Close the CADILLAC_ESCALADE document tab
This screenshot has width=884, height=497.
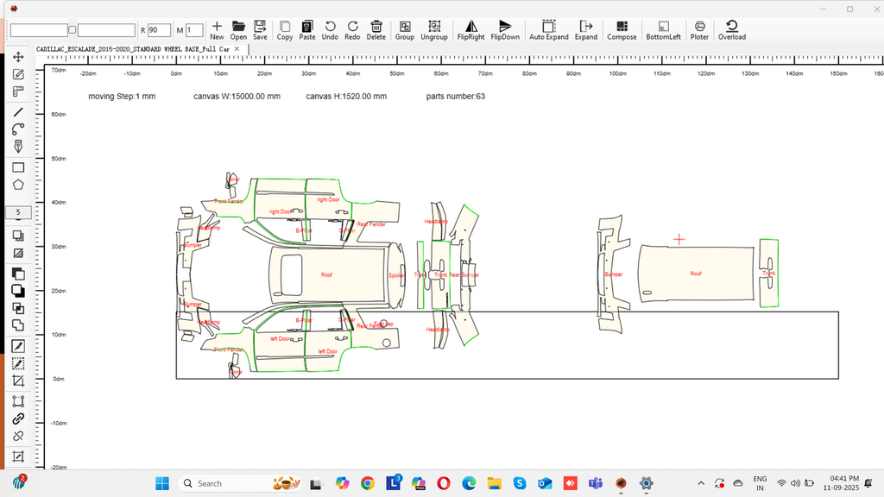[238, 49]
